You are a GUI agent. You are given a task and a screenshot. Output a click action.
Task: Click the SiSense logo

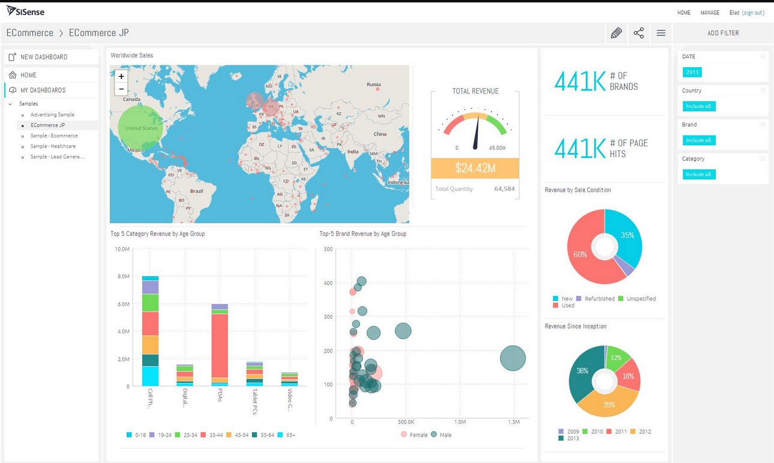tap(24, 10)
